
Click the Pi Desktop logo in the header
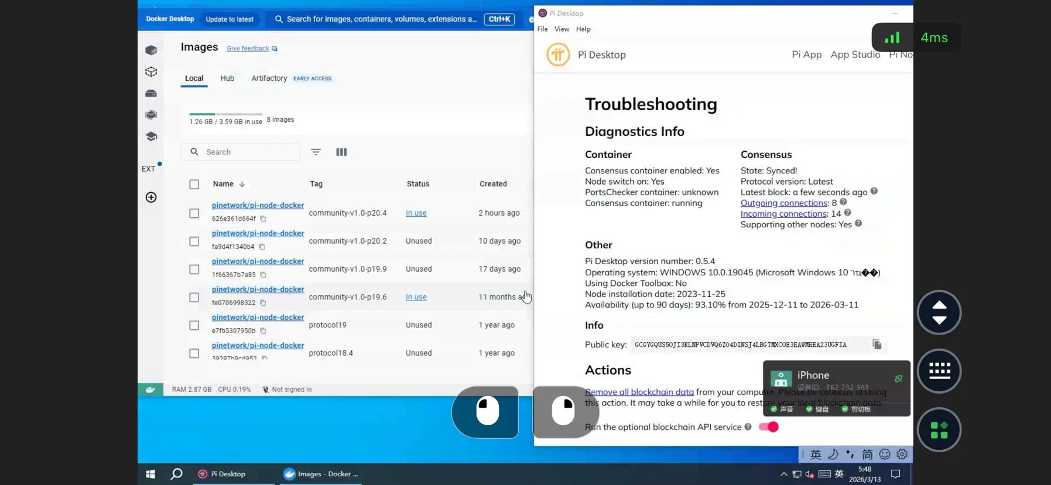[x=558, y=54]
